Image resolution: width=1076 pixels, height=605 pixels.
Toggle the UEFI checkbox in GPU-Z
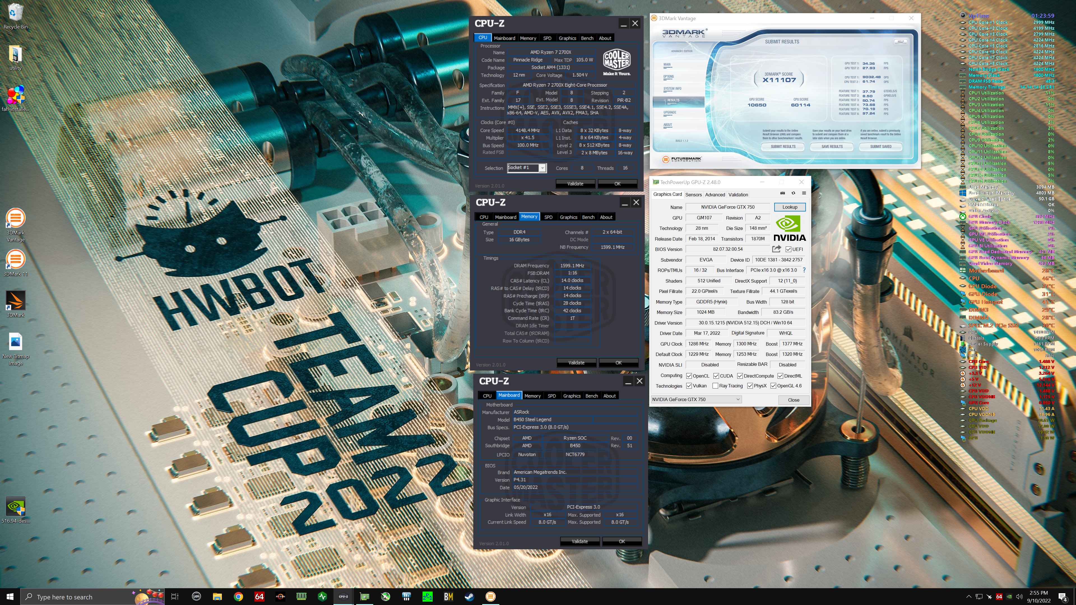(789, 249)
